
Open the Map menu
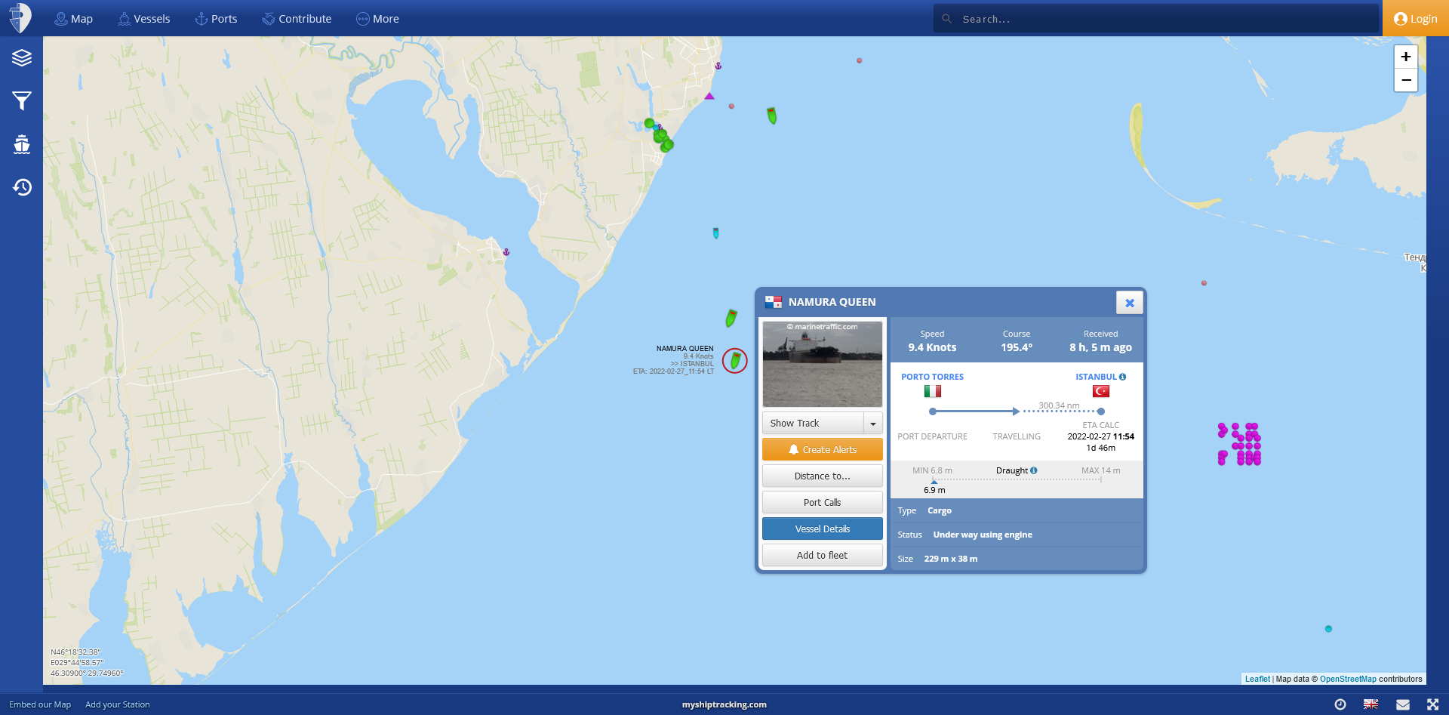(x=73, y=19)
